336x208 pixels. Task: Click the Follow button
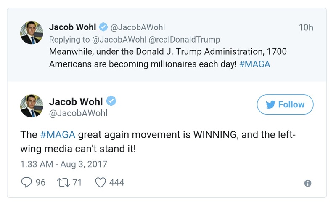click(x=285, y=104)
